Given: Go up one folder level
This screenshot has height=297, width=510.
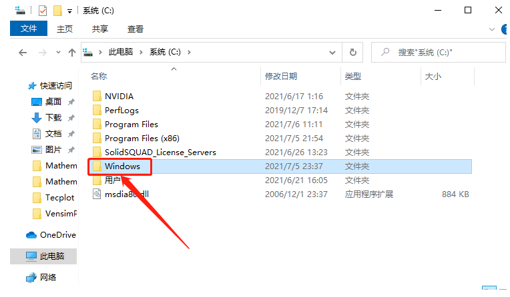Looking at the screenshot, I should 72,52.
